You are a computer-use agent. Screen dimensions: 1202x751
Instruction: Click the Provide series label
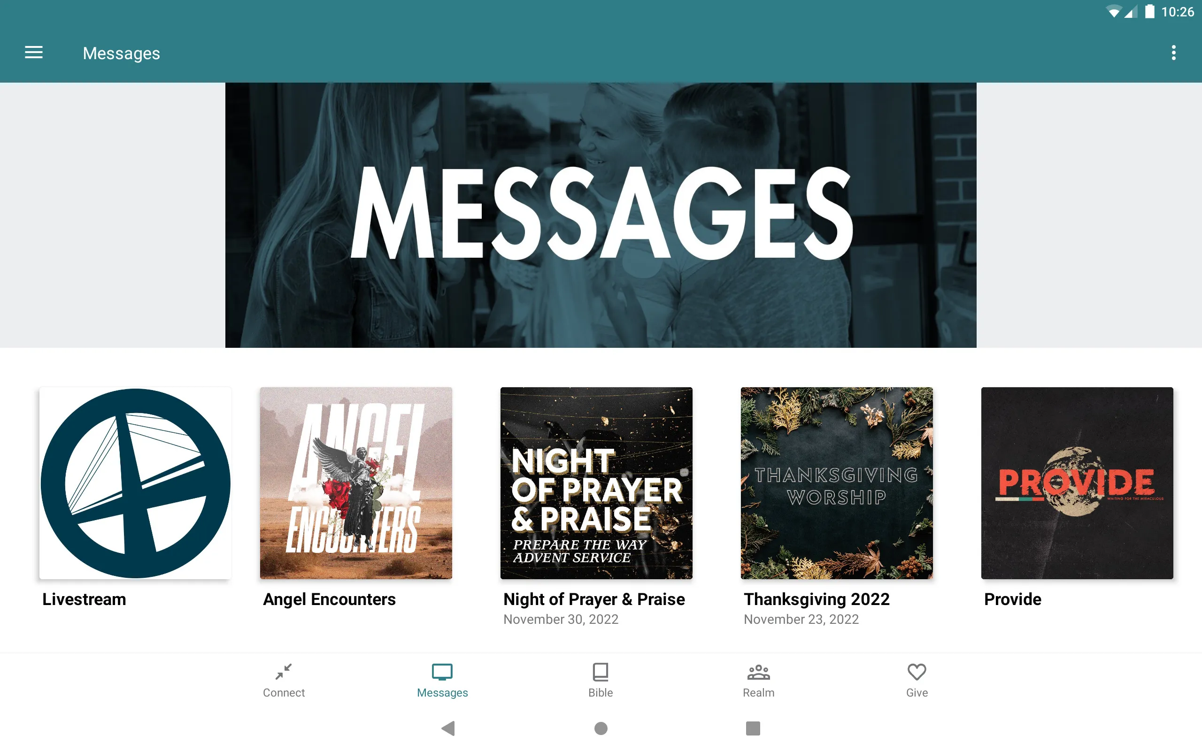tap(1012, 599)
